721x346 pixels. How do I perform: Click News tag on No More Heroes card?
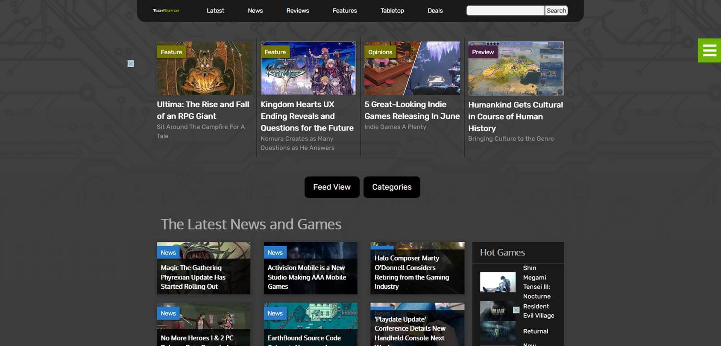coord(168,313)
